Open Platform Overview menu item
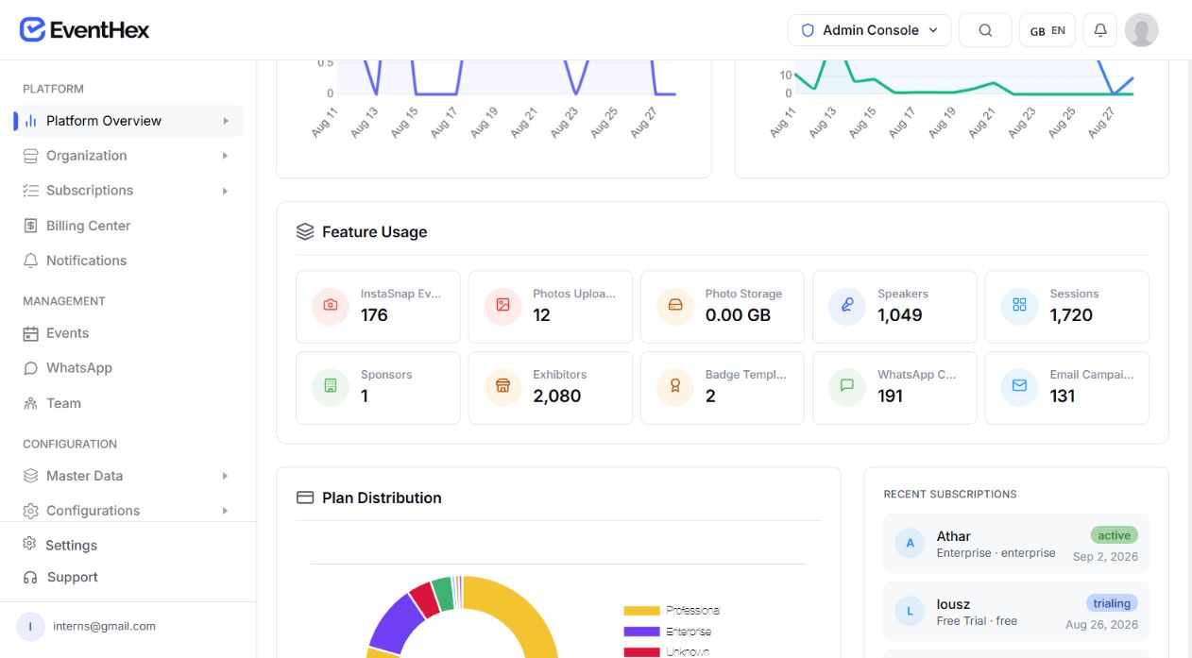Screen dimensions: 1192x658 128,121
